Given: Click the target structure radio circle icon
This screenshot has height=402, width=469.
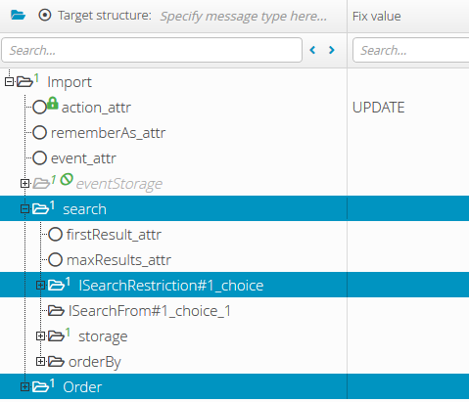Looking at the screenshot, I should pos(45,15).
